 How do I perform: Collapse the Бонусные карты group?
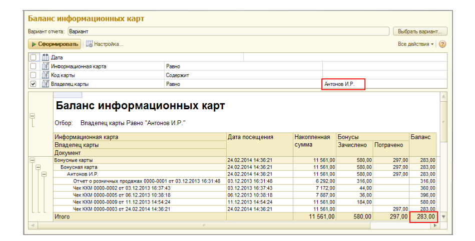point(33,161)
